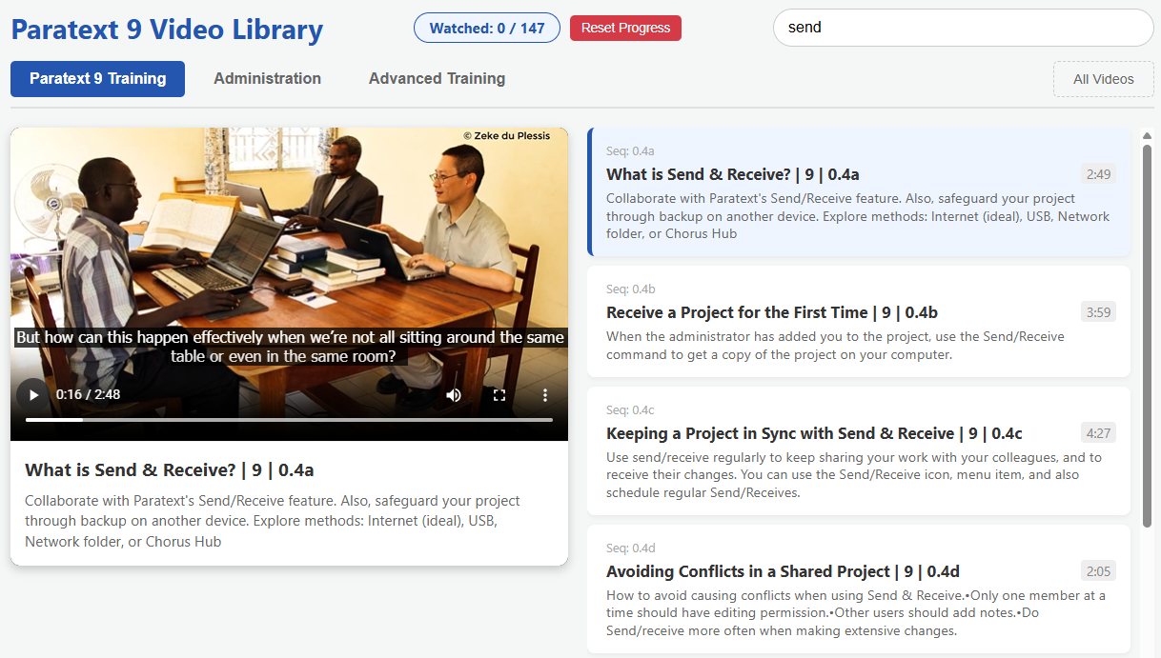This screenshot has width=1161, height=658.
Task: Play the video with the play button
Action: tap(33, 395)
